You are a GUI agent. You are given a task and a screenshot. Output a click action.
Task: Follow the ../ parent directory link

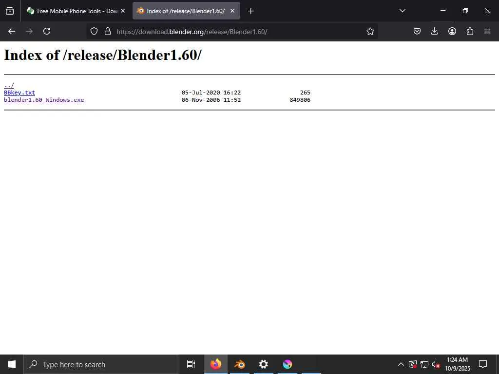coord(9,85)
